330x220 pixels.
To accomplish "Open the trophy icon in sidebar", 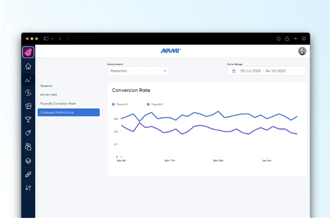I will pos(28,120).
